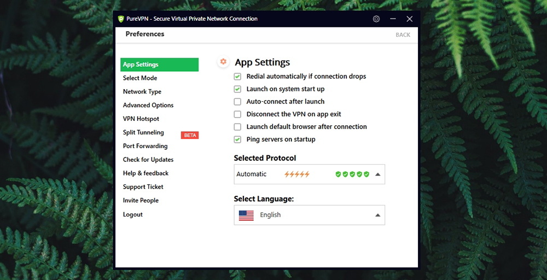
Task: Click the red BETA badge
Action: tap(190, 135)
